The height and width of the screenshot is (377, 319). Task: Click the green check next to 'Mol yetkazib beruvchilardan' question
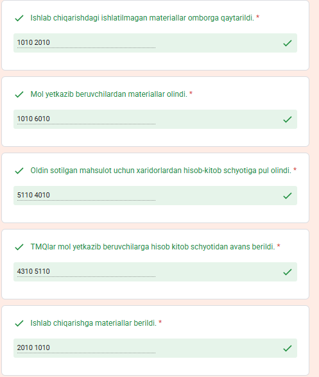click(x=19, y=94)
